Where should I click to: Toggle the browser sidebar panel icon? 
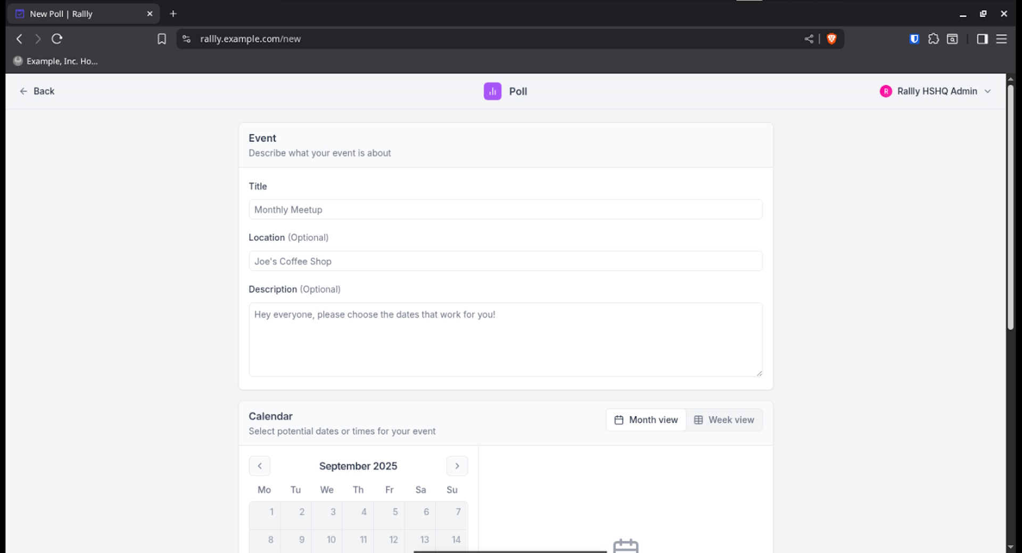982,39
